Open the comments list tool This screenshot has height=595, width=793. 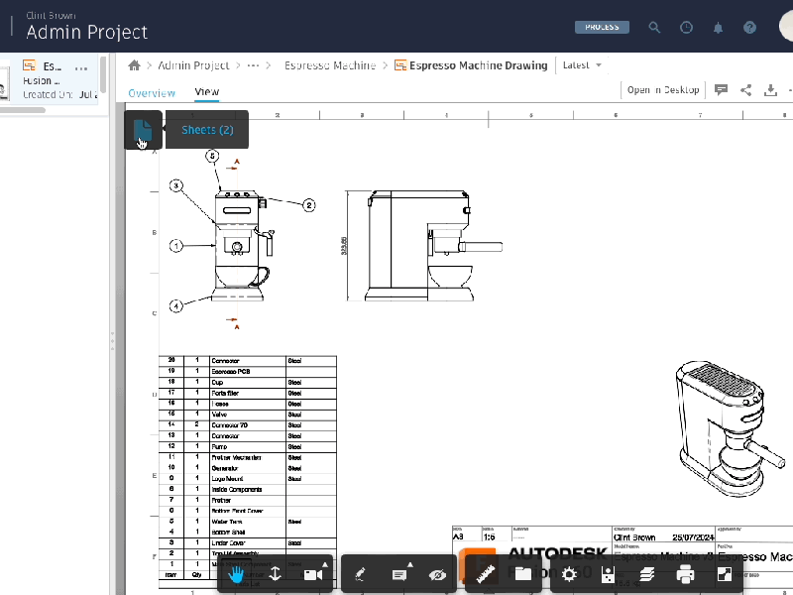click(x=396, y=573)
